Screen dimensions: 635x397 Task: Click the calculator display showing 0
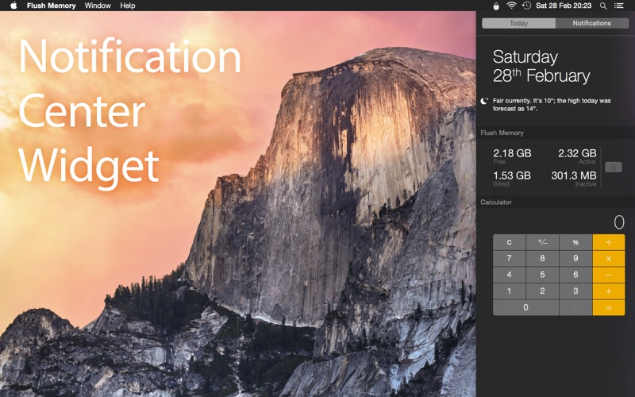pyautogui.click(x=619, y=222)
